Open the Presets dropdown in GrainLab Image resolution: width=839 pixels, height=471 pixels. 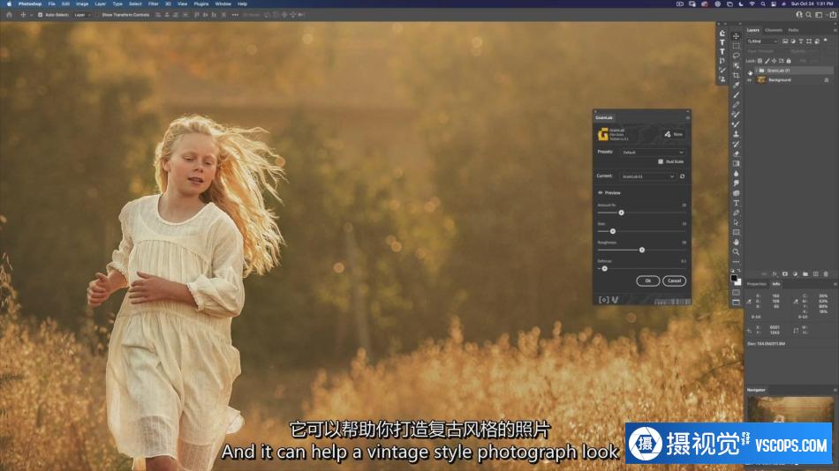(653, 153)
